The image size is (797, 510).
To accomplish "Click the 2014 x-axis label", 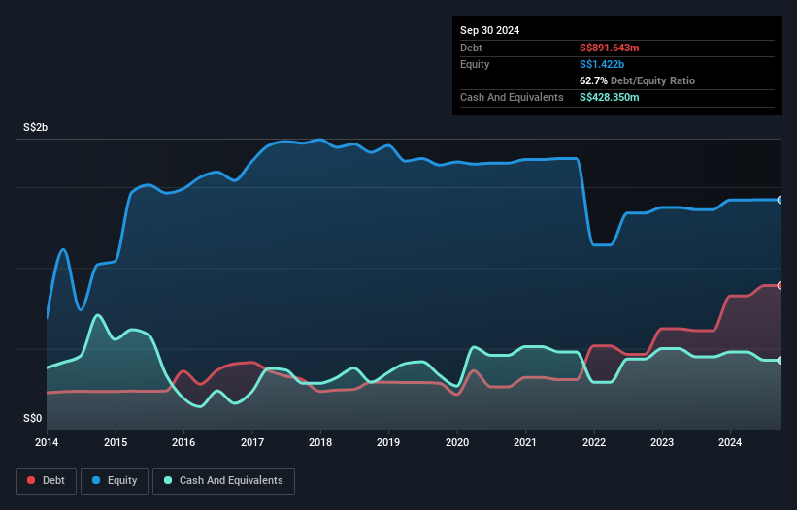I will pyautogui.click(x=47, y=442).
